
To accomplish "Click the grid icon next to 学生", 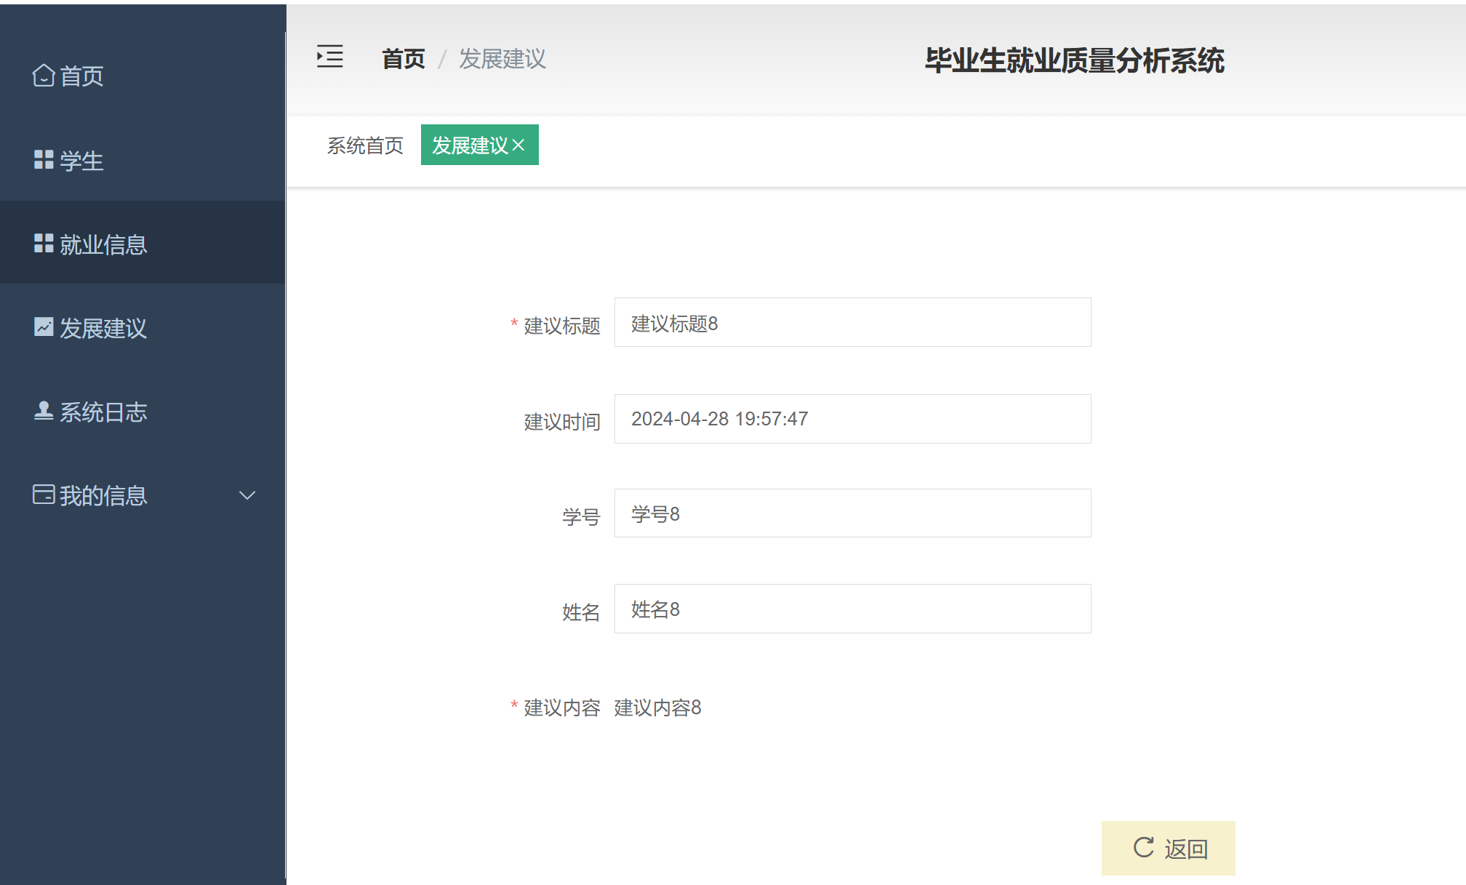I will coord(43,159).
